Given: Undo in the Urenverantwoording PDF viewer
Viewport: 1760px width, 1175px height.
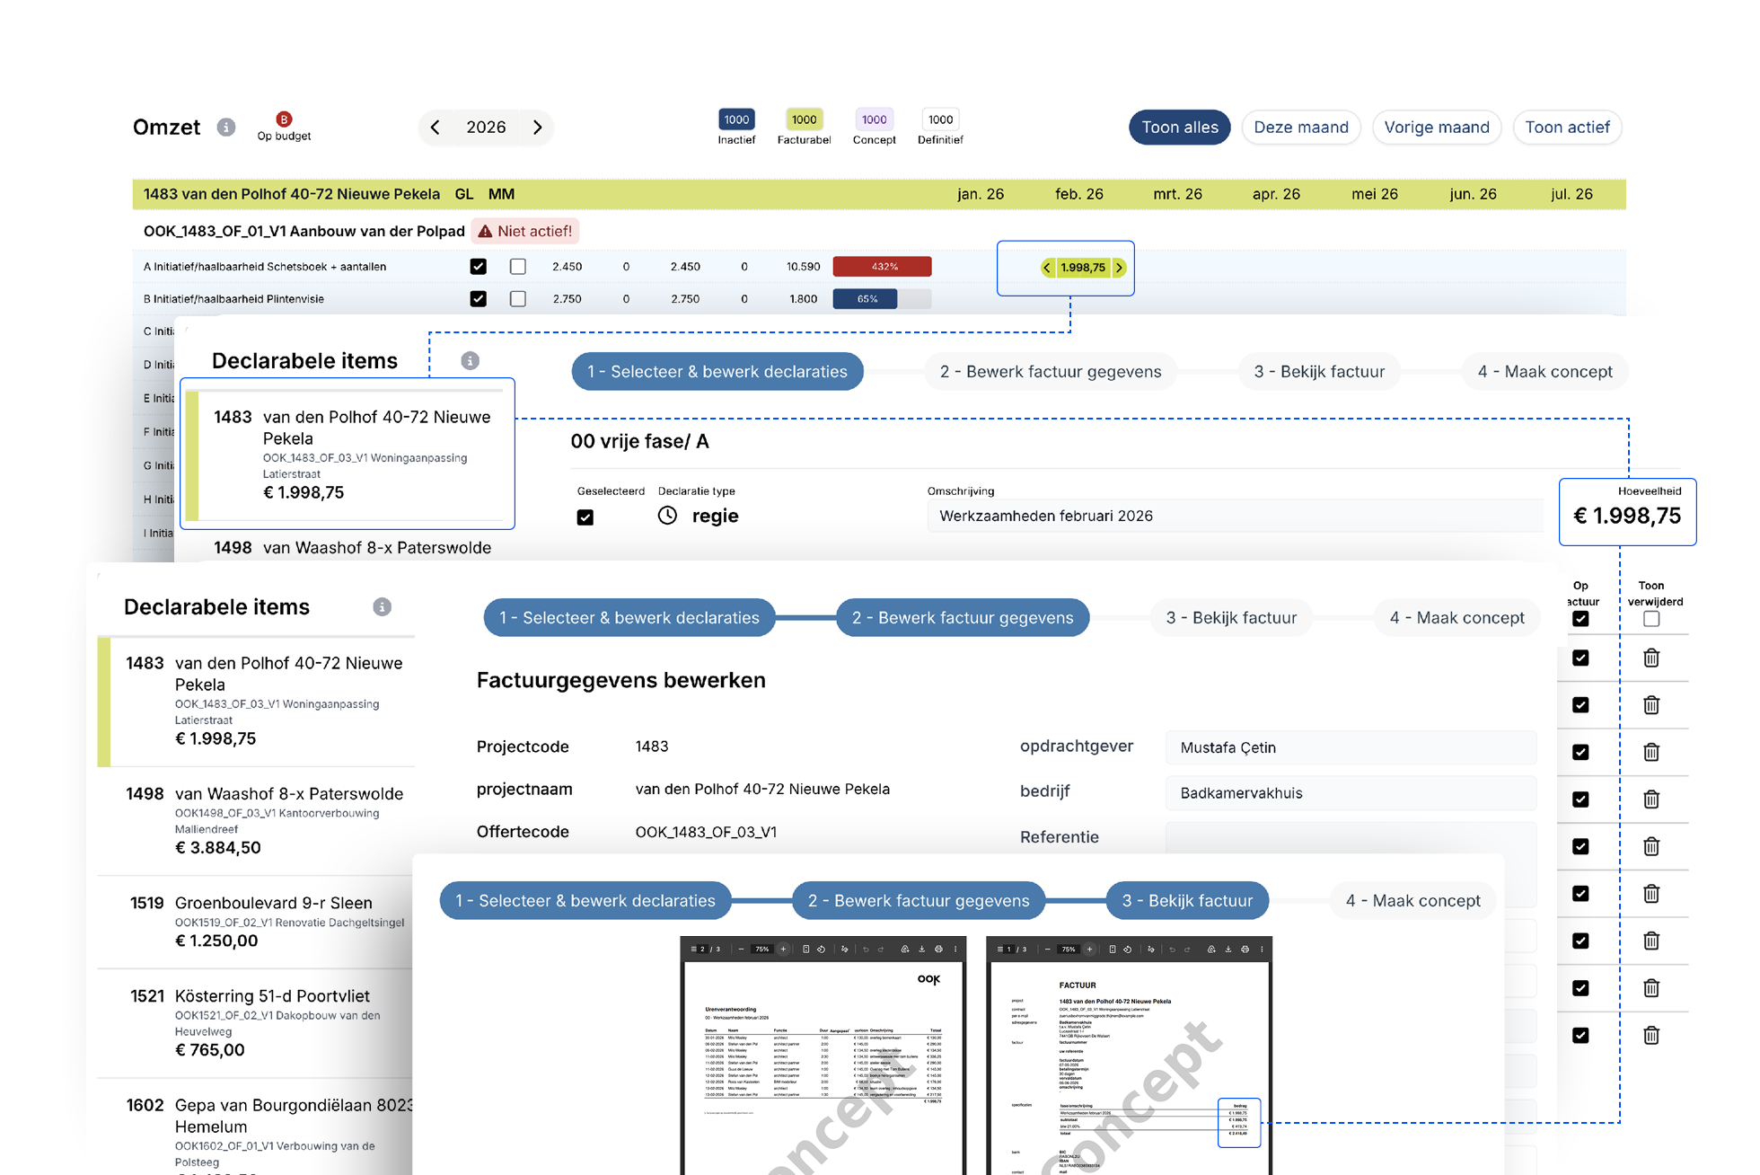Looking at the screenshot, I should [866, 949].
